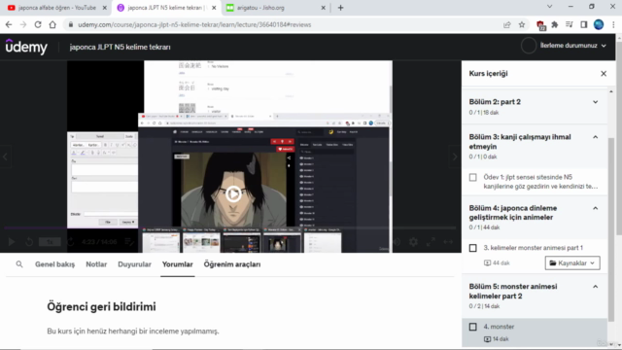Open the Chrome three-dot menu

(x=613, y=24)
